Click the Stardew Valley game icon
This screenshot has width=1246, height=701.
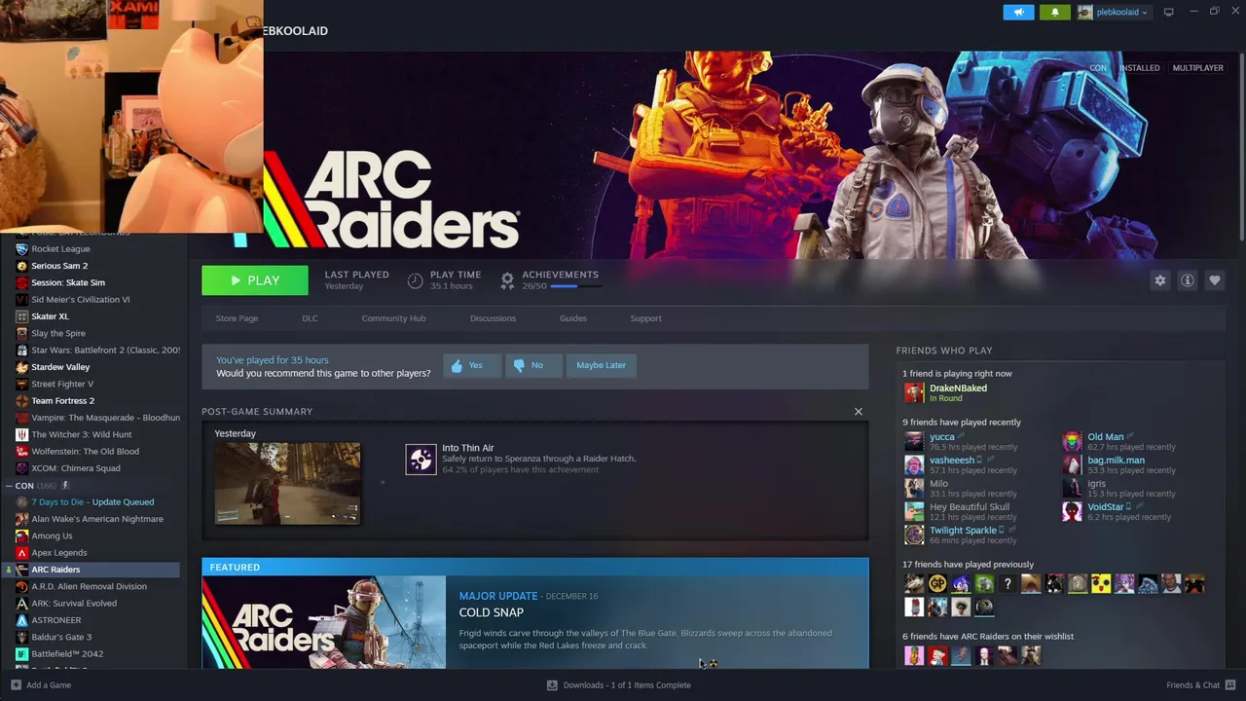coord(21,367)
